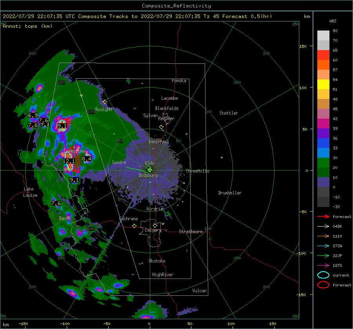This screenshot has width=353, height=329.
Task: Click the Sundre city label
Action: point(119,162)
